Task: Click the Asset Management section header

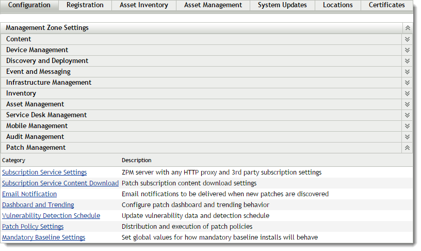Action: coord(35,104)
